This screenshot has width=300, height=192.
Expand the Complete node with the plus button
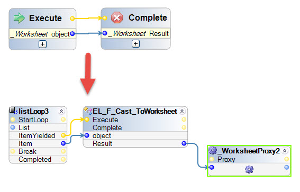coord(135,44)
